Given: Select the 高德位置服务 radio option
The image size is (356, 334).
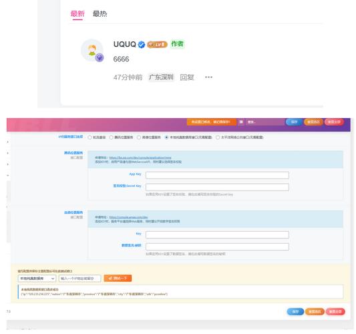Looking at the screenshot, I should tap(139, 138).
